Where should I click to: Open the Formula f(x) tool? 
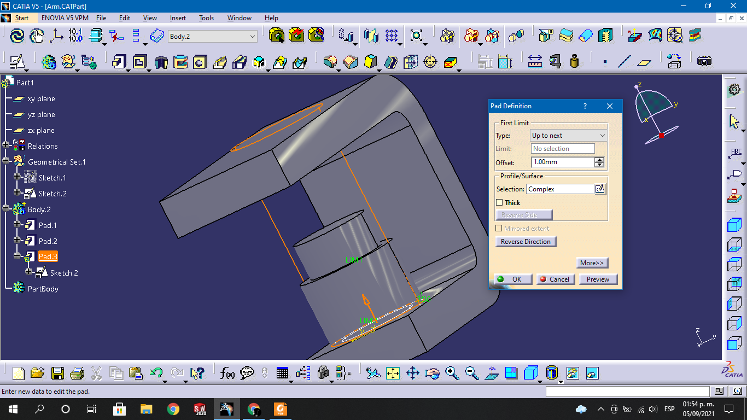click(227, 373)
